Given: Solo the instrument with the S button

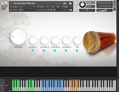Looking at the screenshot, I should pyautogui.click(x=76, y=4).
